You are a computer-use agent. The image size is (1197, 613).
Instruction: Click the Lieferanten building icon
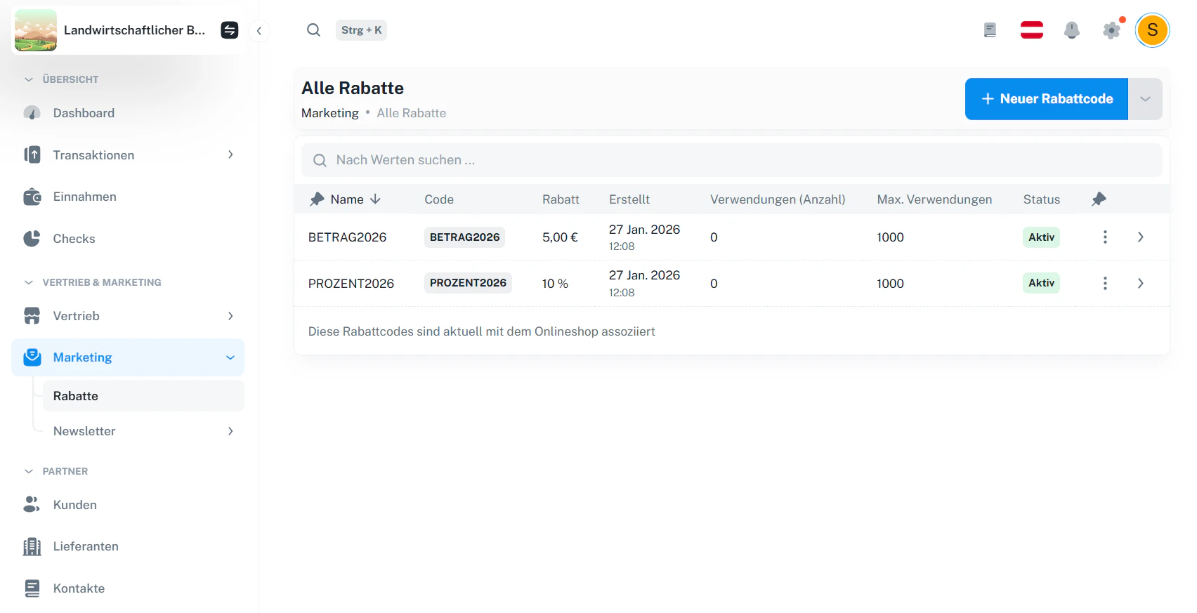pyautogui.click(x=32, y=546)
